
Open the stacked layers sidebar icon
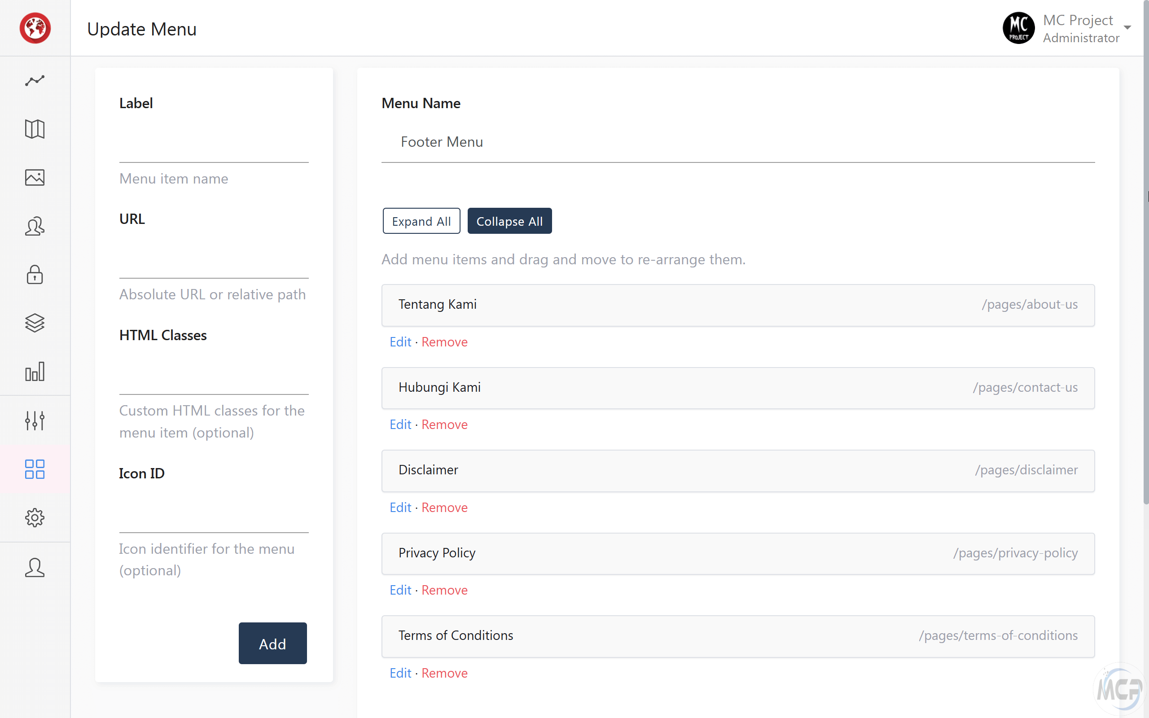tap(35, 324)
